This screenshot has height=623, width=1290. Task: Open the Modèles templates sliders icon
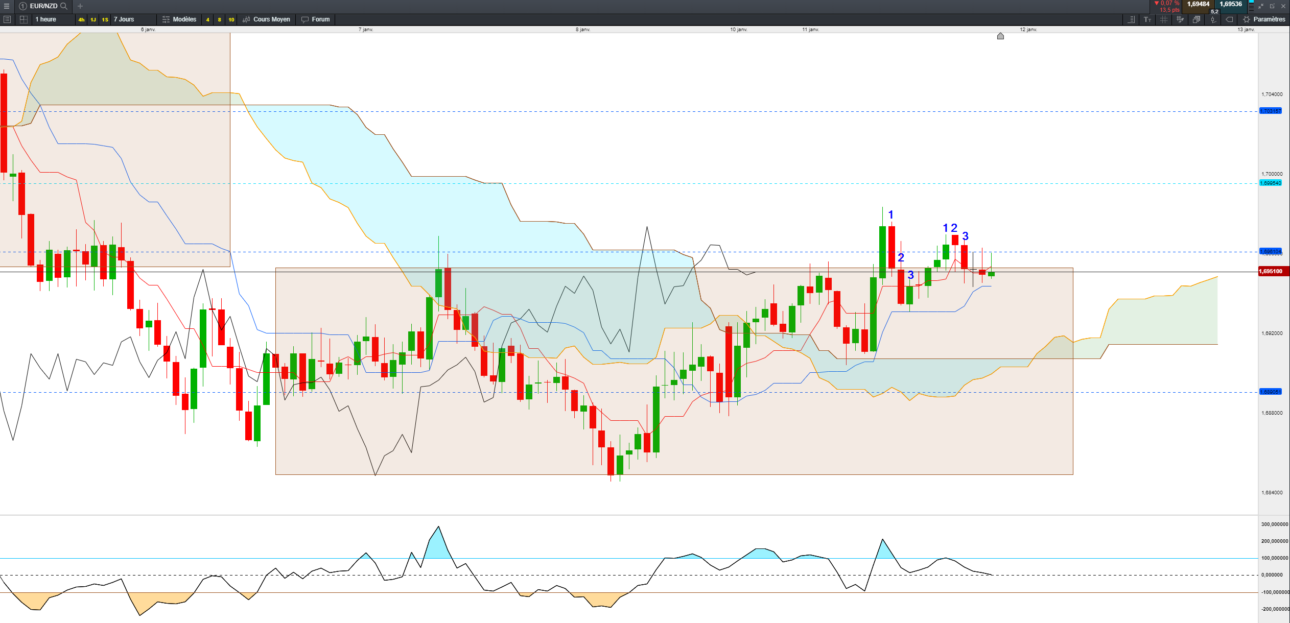coord(166,19)
